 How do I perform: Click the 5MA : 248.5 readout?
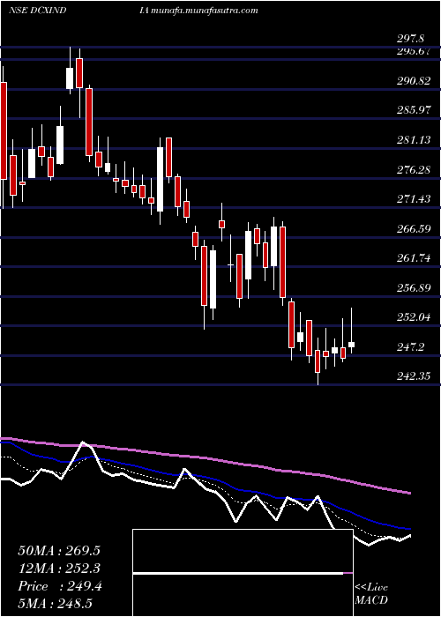point(55,604)
